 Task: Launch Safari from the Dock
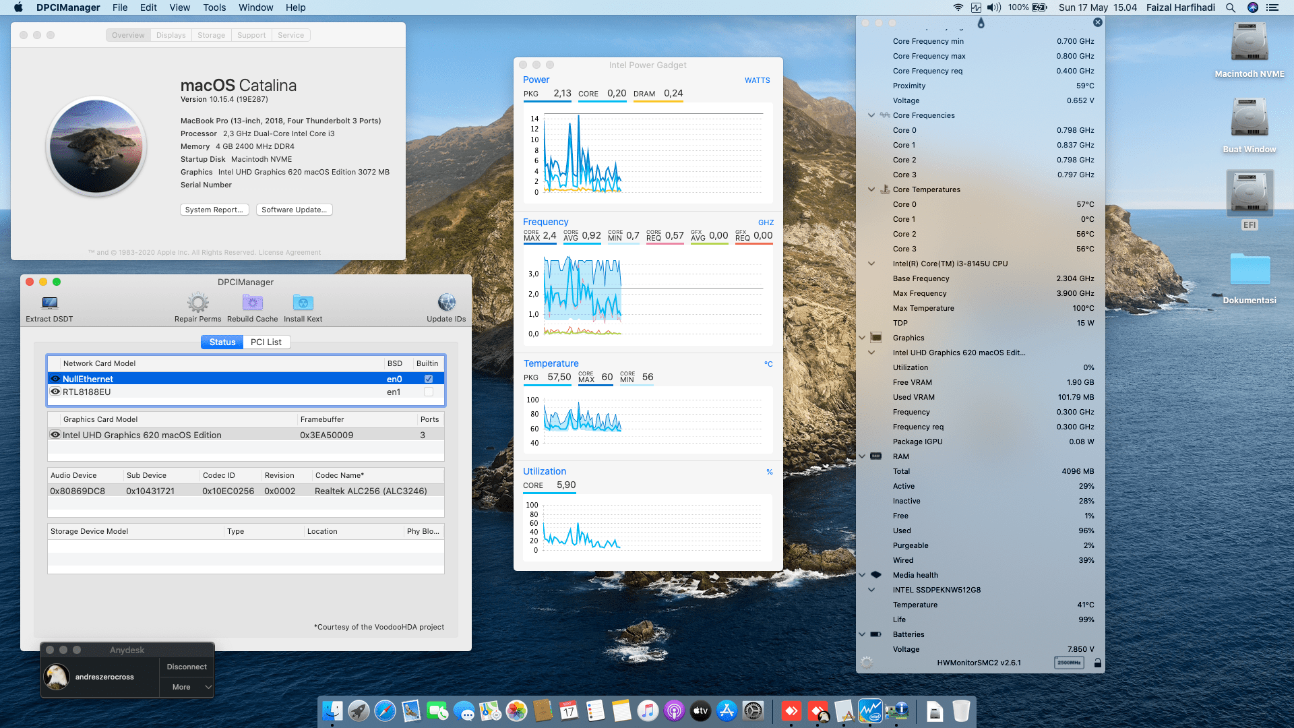pos(385,710)
